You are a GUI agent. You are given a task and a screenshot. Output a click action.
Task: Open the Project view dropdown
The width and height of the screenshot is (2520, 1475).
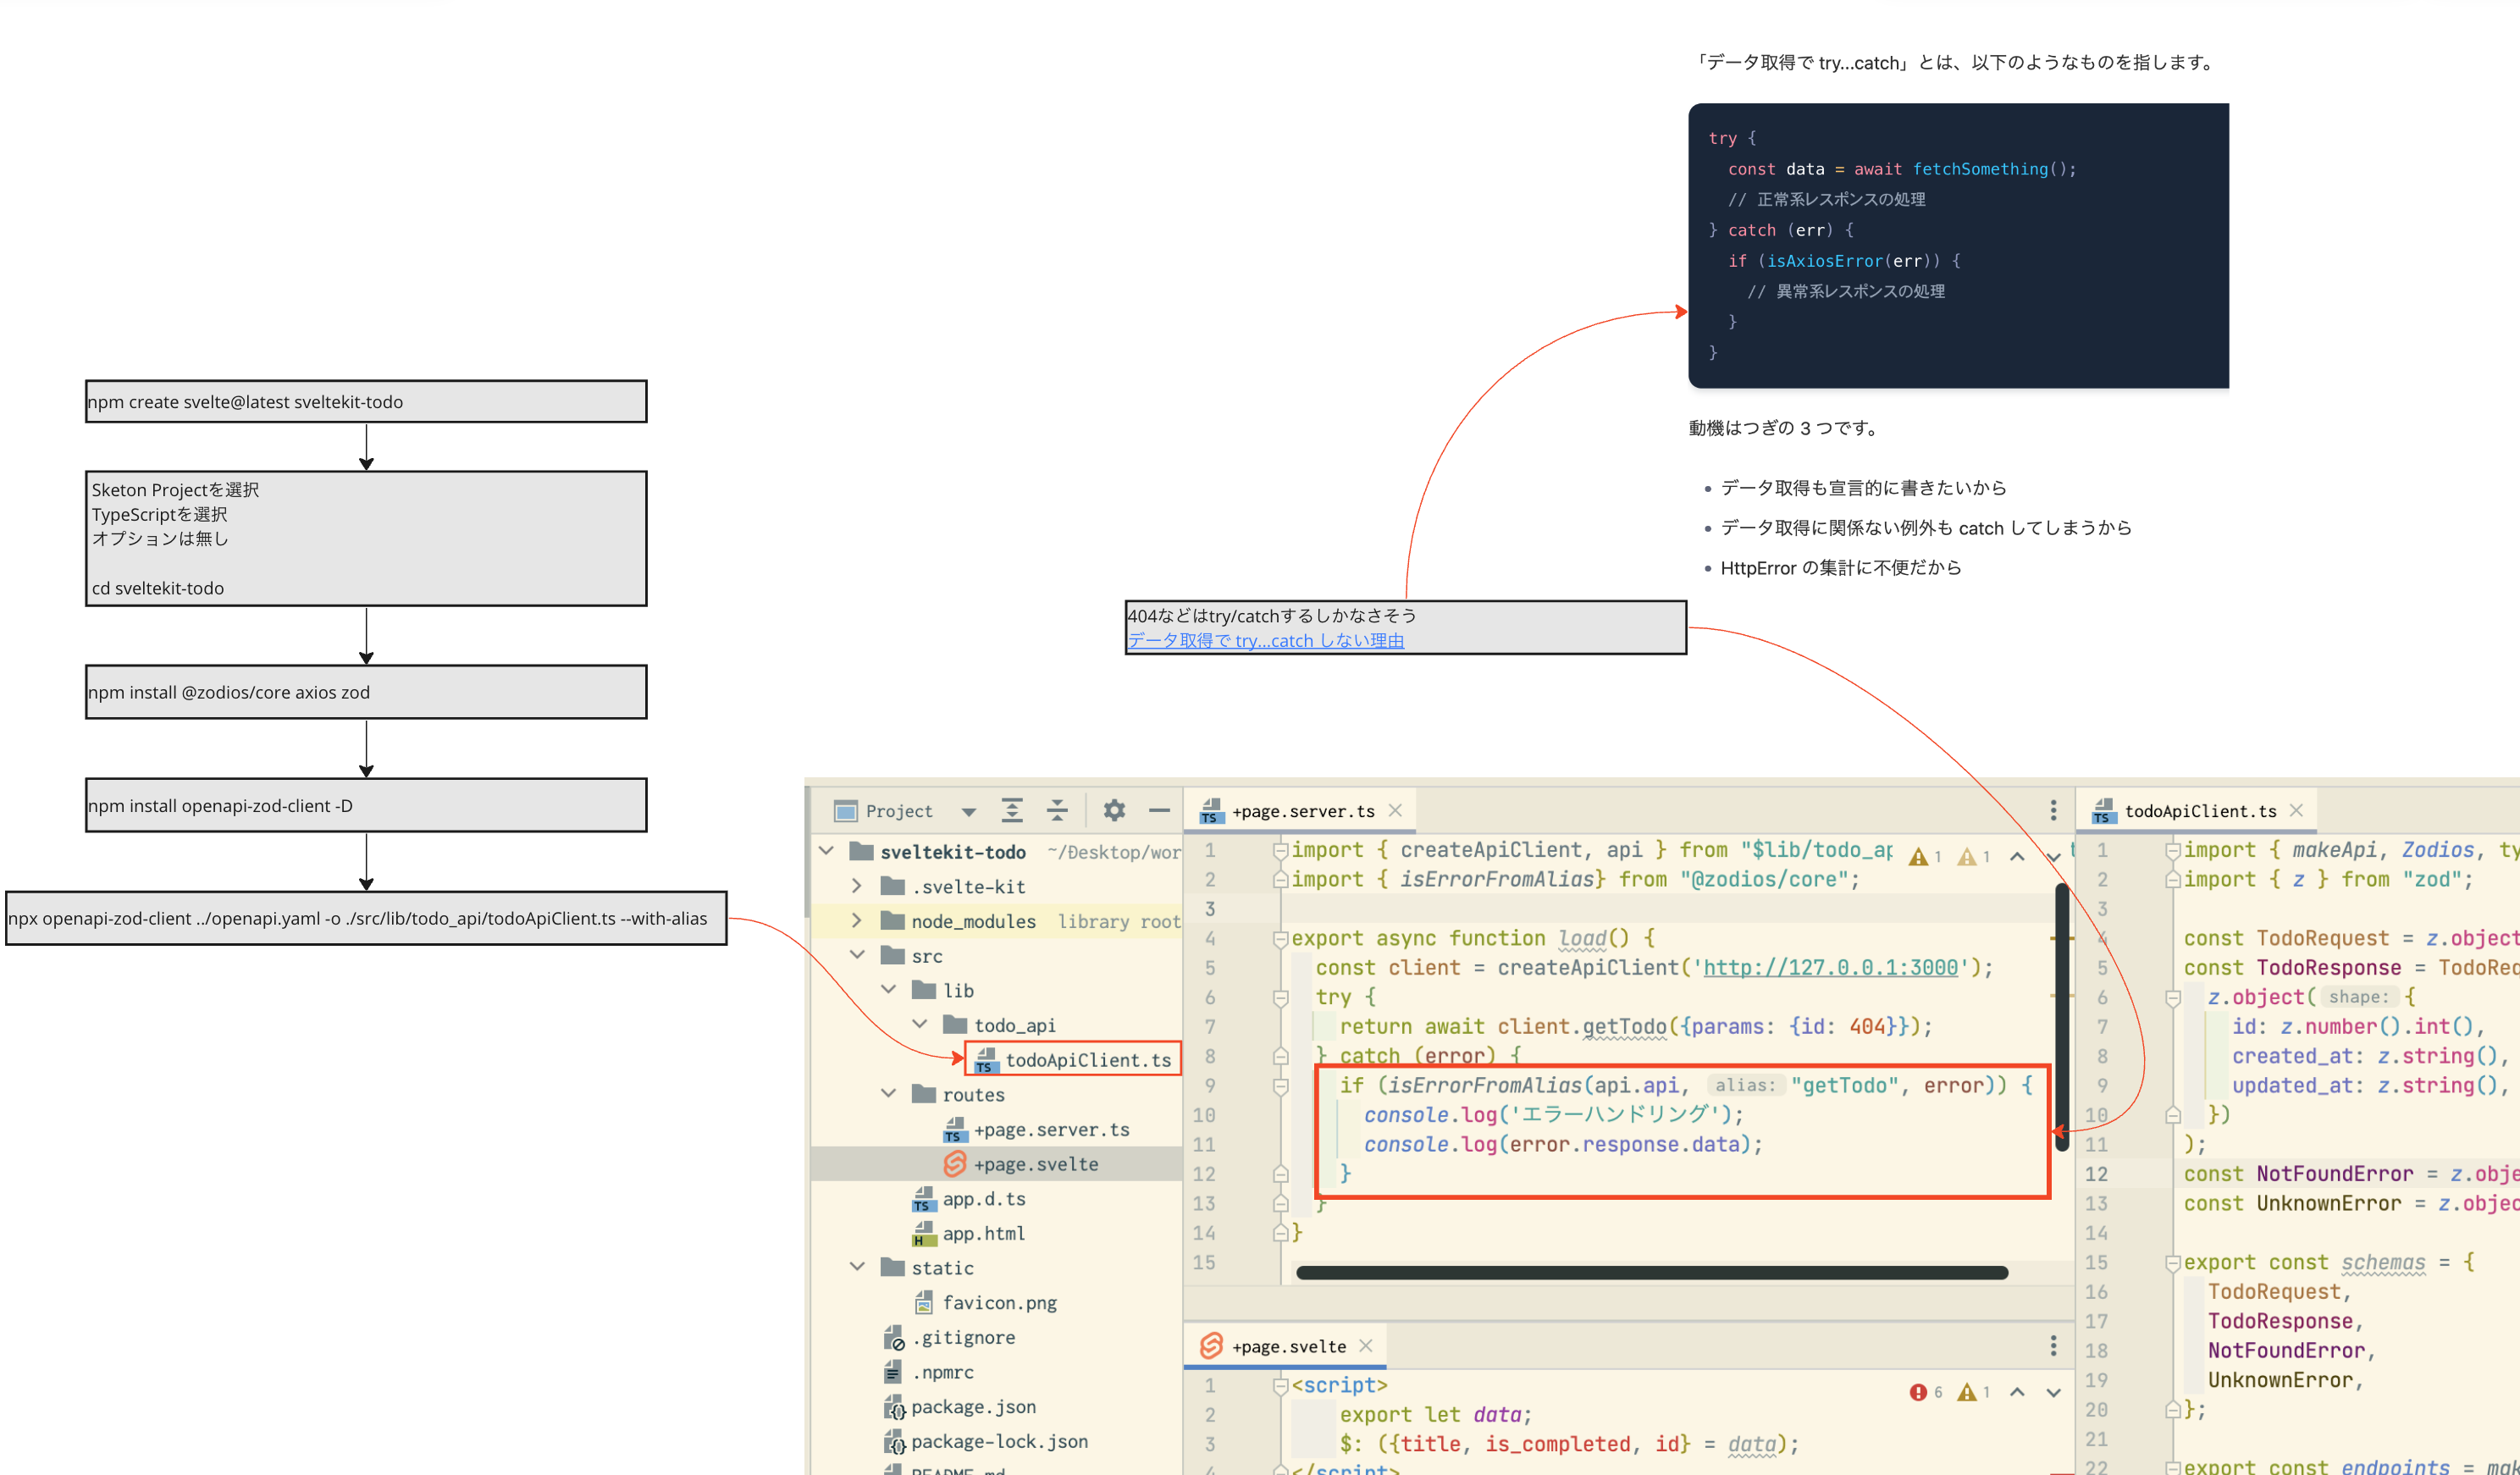point(968,811)
